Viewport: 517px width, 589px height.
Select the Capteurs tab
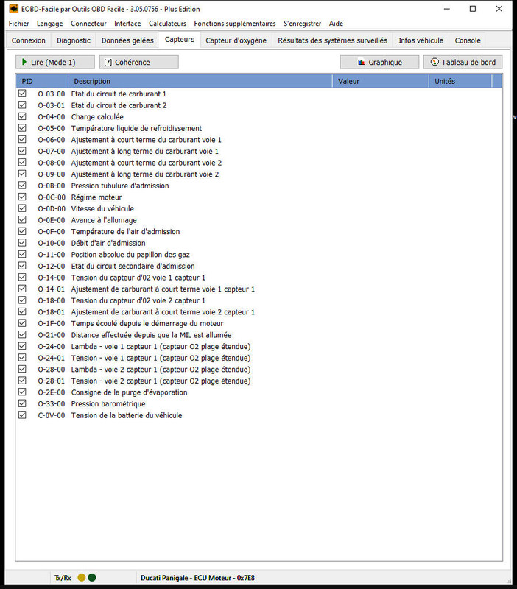(180, 40)
